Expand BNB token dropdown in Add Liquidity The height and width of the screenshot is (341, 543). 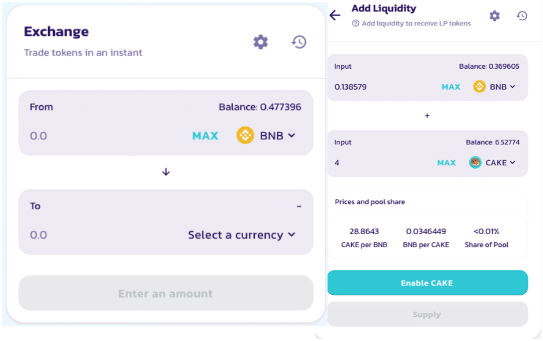(512, 87)
